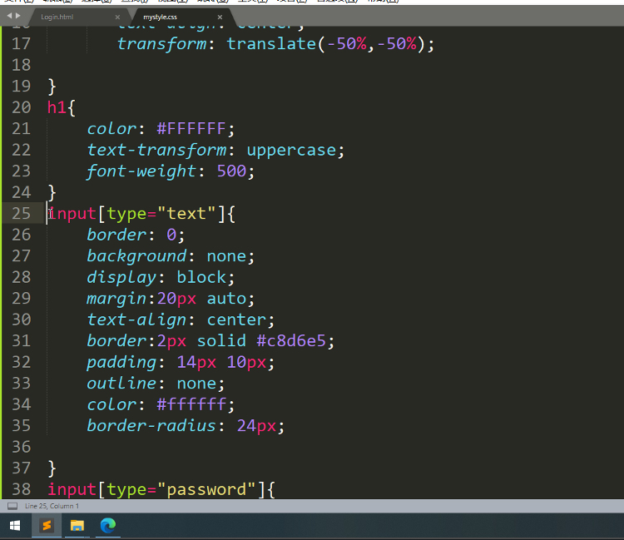Close the mystyle.css tab

[x=220, y=17]
